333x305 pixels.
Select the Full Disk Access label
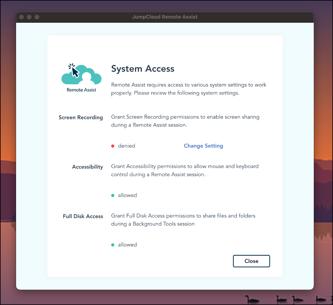83,216
